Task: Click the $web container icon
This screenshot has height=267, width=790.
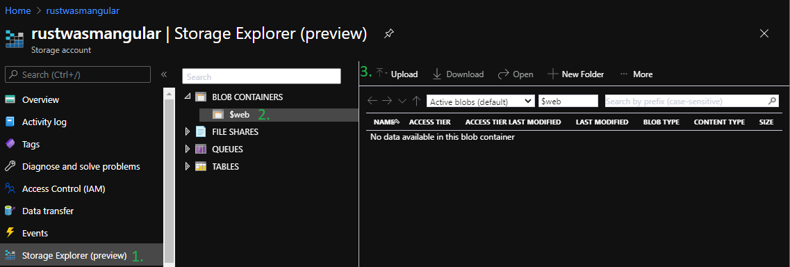Action: [x=217, y=114]
